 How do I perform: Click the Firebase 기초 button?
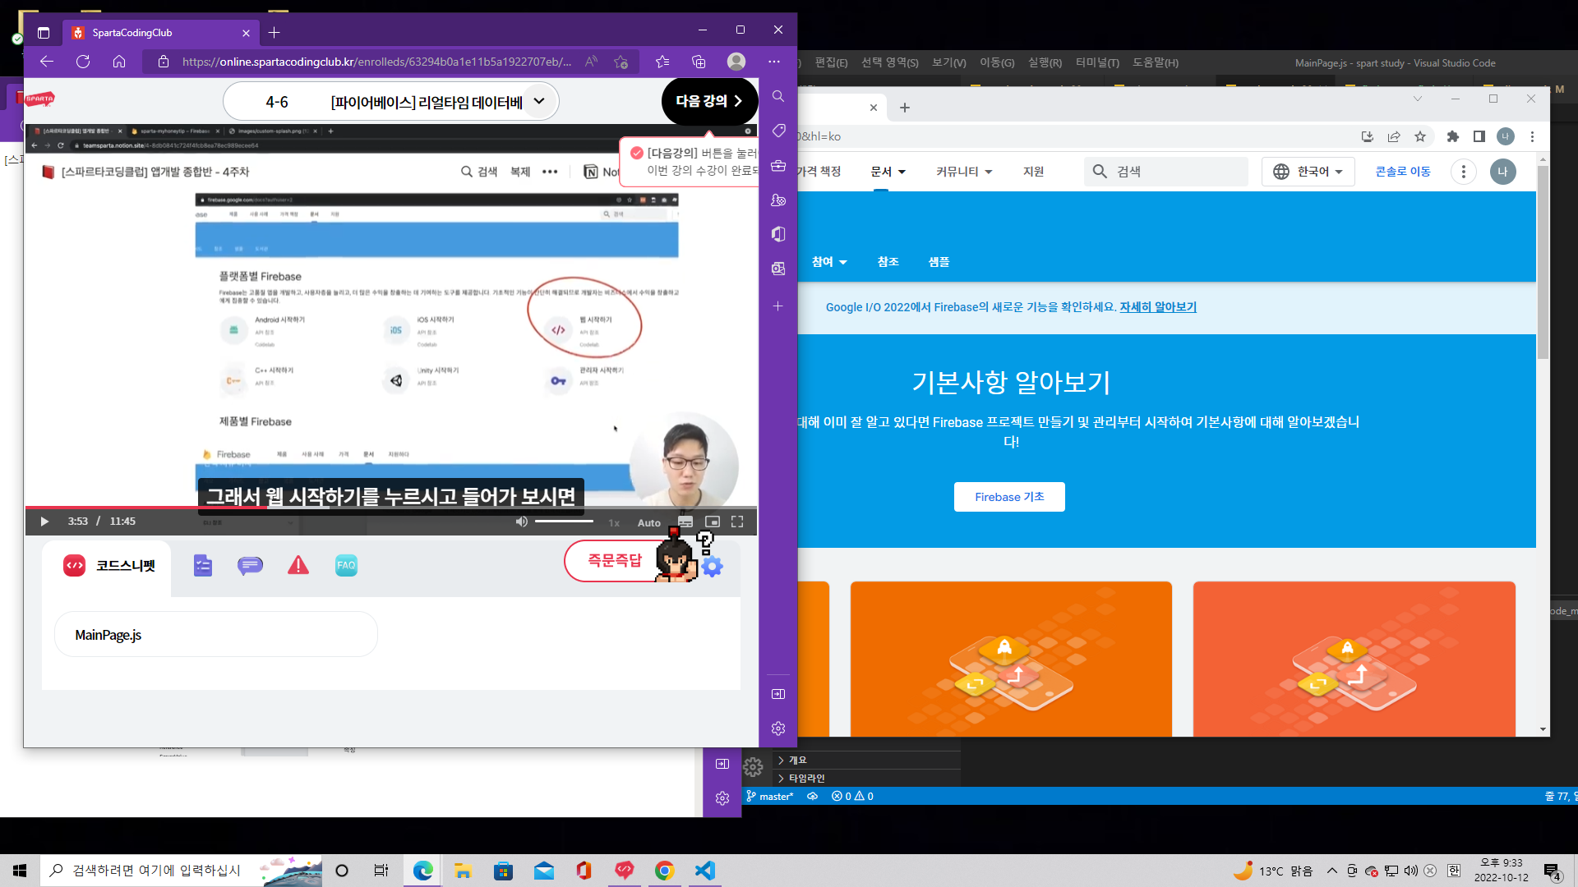pos(1009,497)
